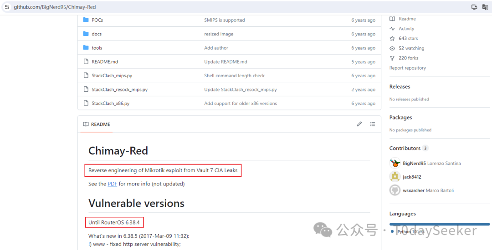Click the Activity sidebar link
Screen dimensions: 492x250
click(x=406, y=29)
